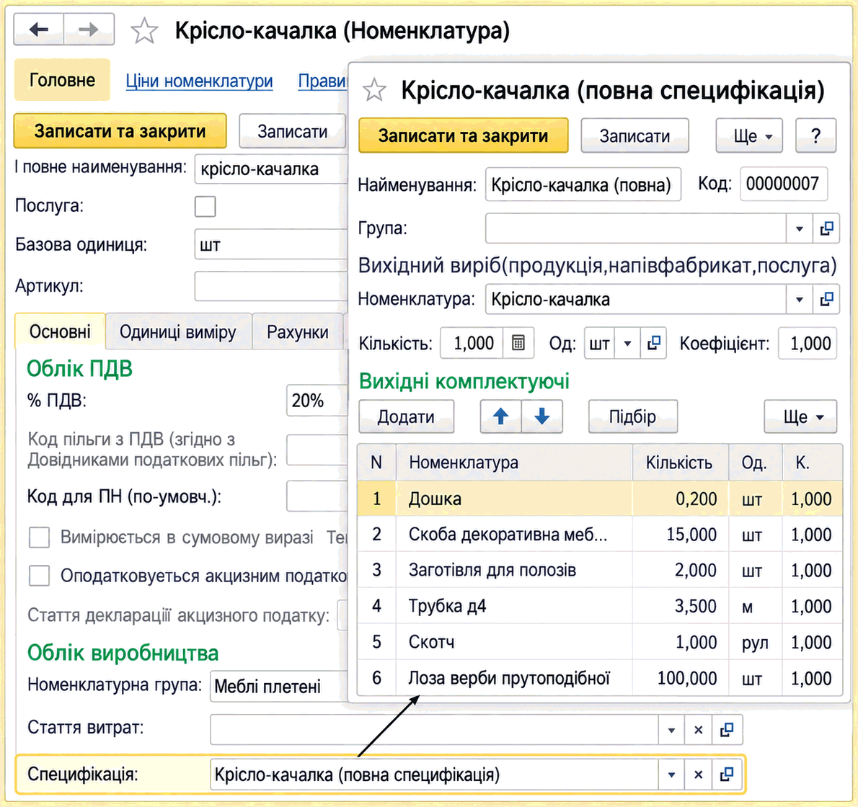Click the Кількість input field
Viewport: 858px width, 807px height.
[472, 344]
